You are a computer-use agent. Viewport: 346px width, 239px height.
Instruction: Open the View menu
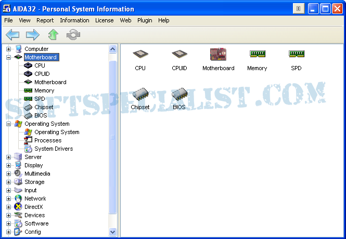[x=24, y=20]
